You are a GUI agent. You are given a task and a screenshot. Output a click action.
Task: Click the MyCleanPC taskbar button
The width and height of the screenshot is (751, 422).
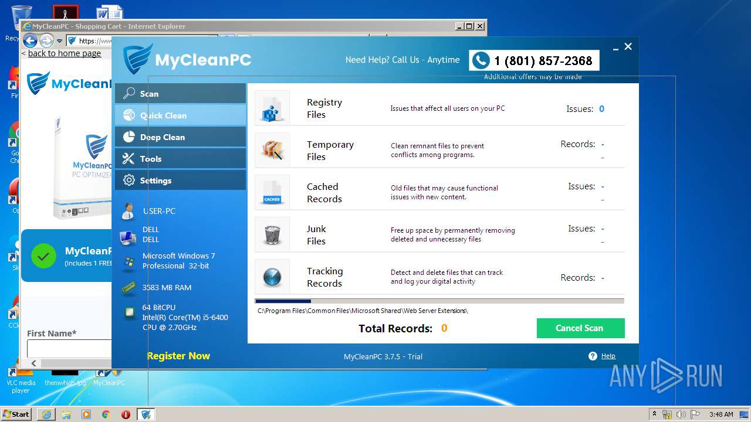tap(146, 414)
